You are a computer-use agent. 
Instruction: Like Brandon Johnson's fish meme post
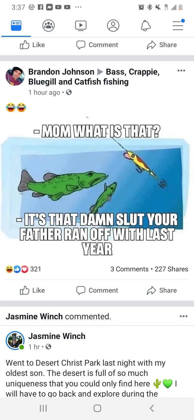point(32,290)
